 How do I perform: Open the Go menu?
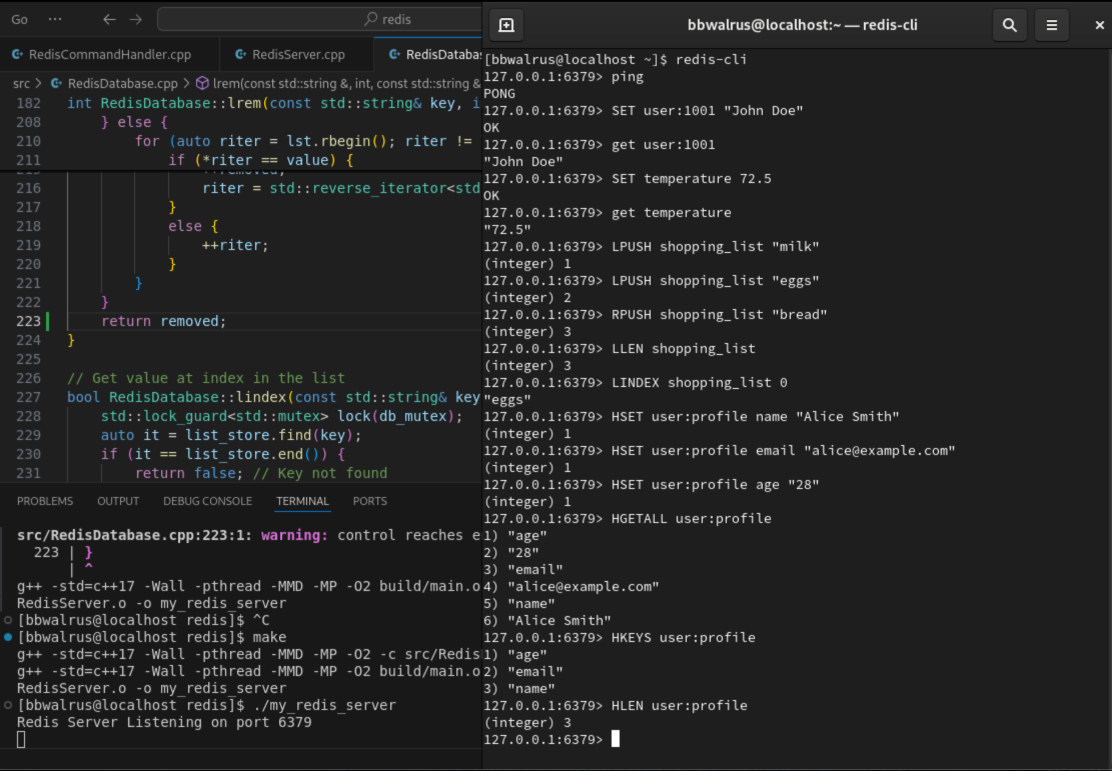(x=19, y=20)
